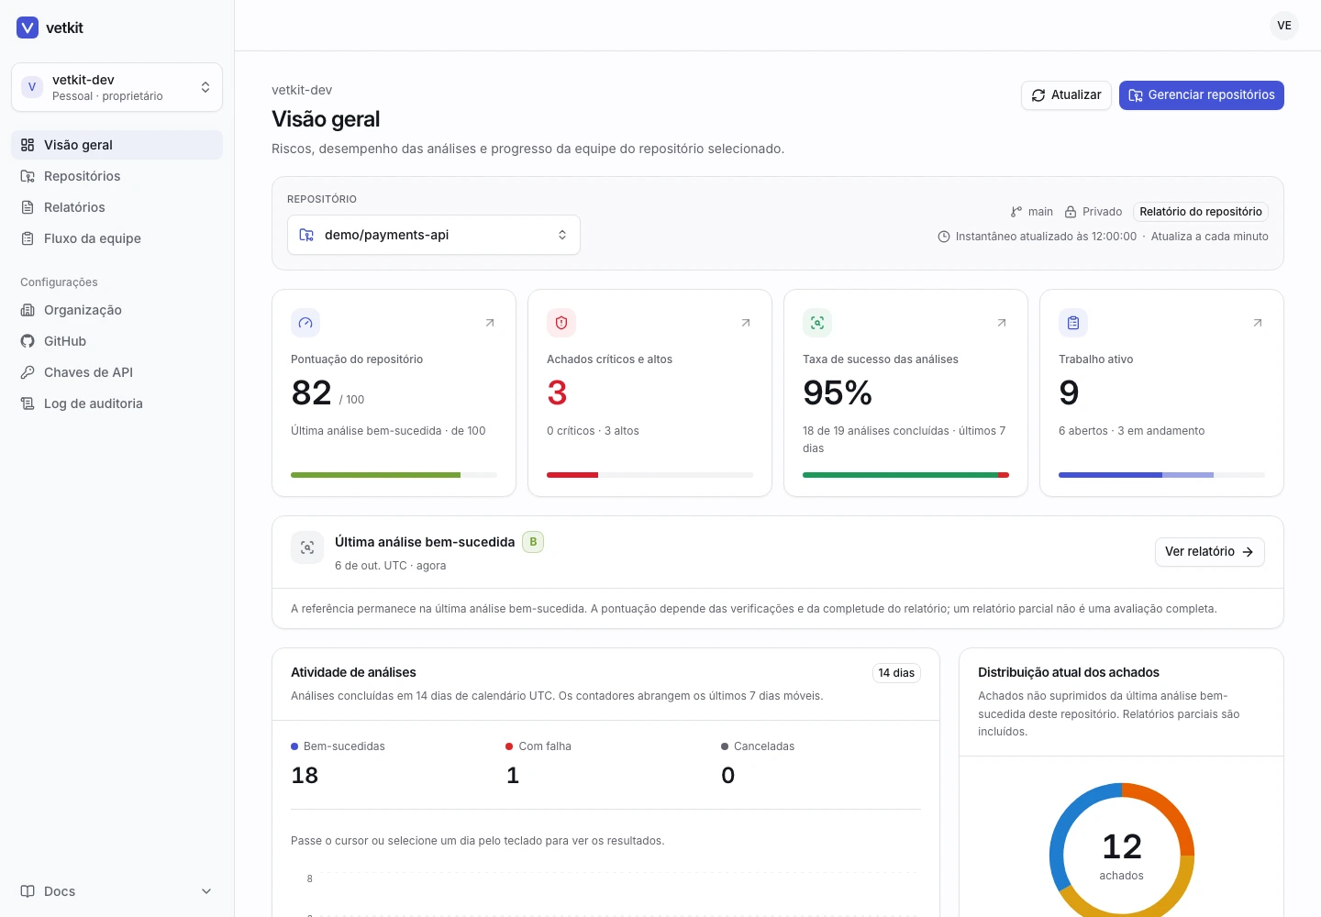Click the repository score gauge icon
This screenshot has width=1321, height=917.
point(305,323)
